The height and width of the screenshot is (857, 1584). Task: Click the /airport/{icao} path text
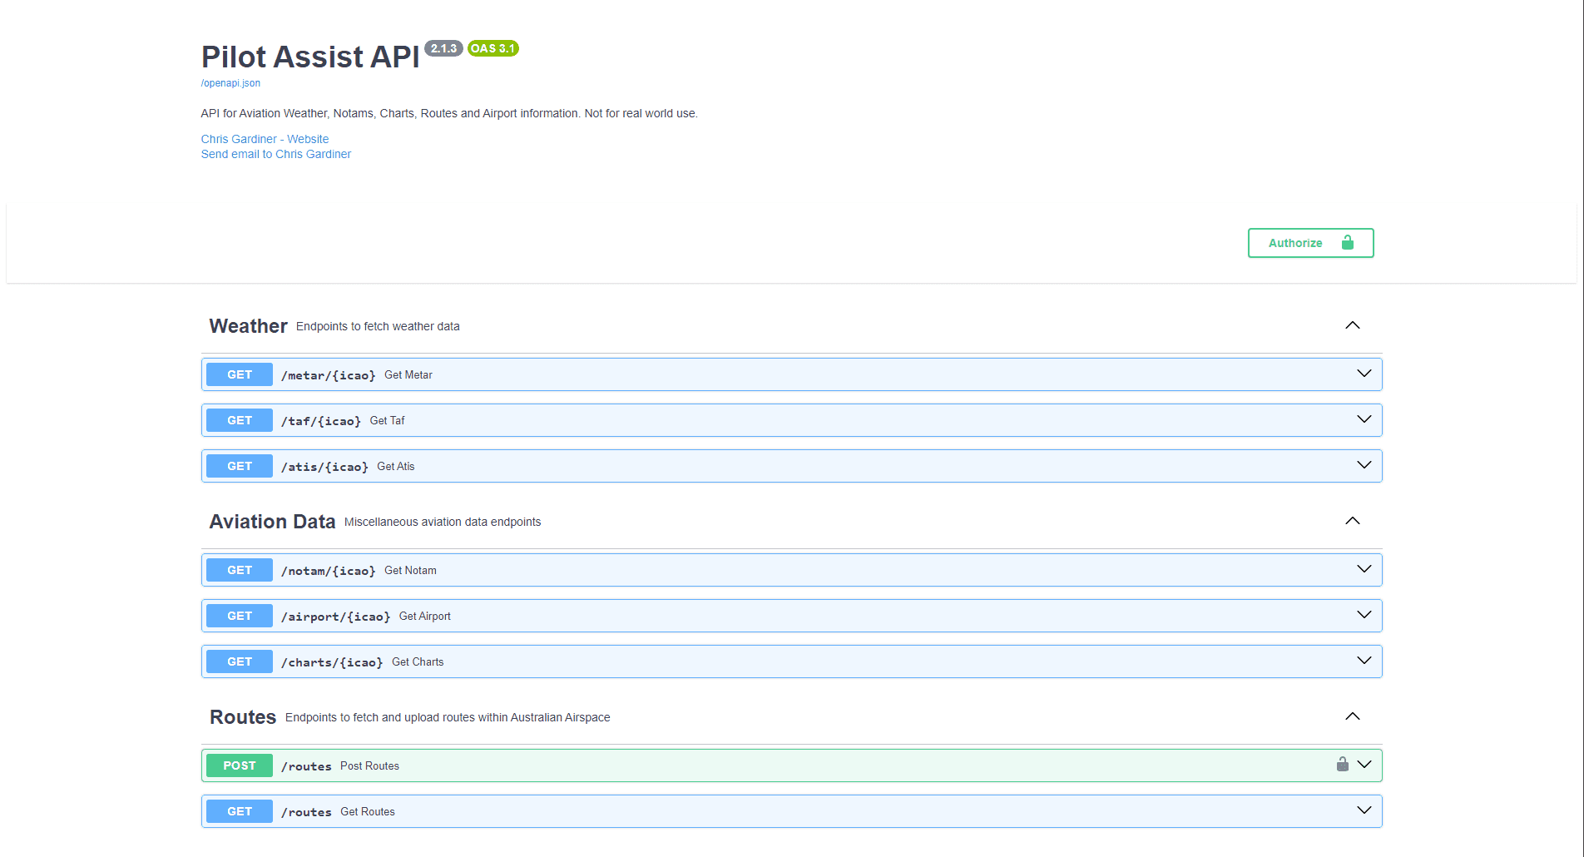click(336, 617)
